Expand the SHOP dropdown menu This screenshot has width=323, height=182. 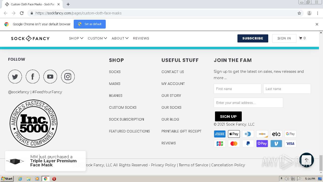[76, 38]
